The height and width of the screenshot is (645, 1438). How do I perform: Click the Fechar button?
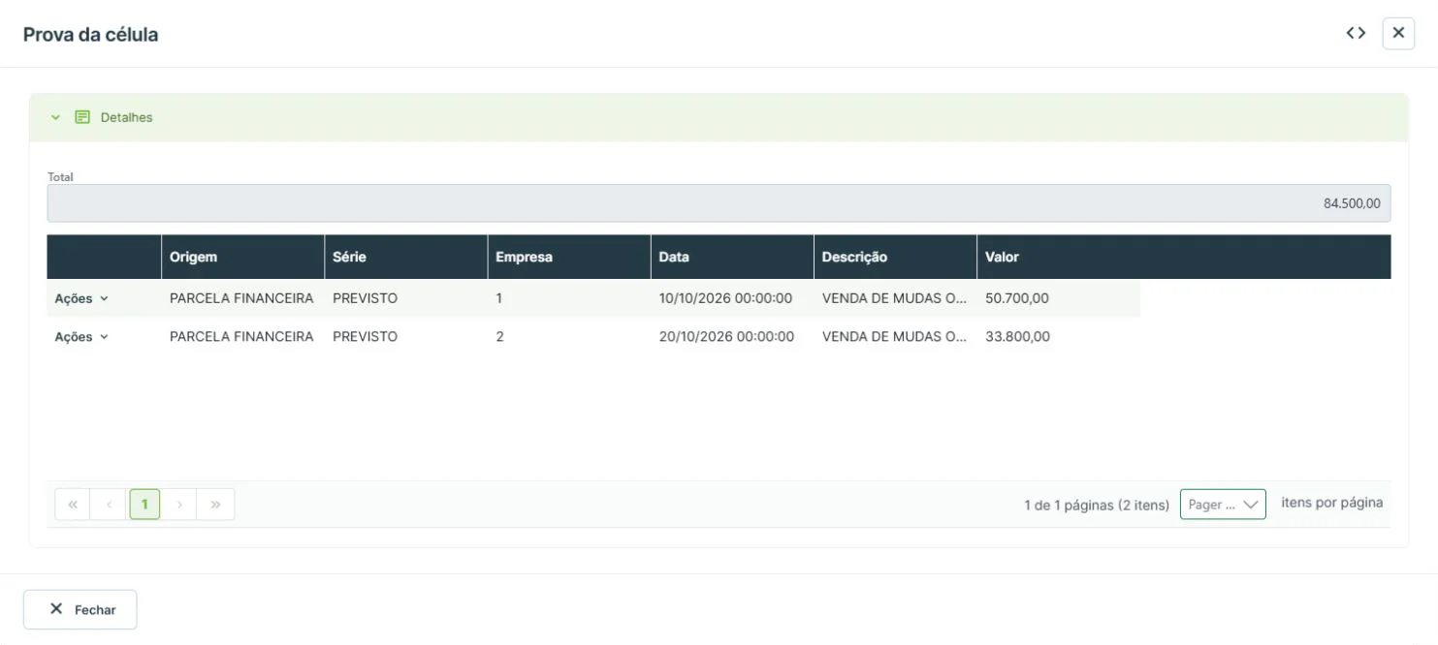[80, 609]
